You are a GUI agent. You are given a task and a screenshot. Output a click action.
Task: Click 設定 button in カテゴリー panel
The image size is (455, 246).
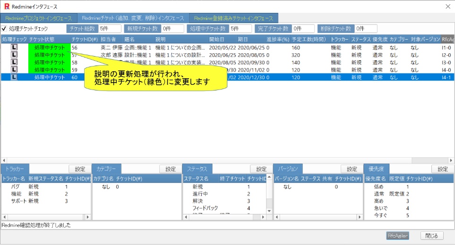(171, 169)
